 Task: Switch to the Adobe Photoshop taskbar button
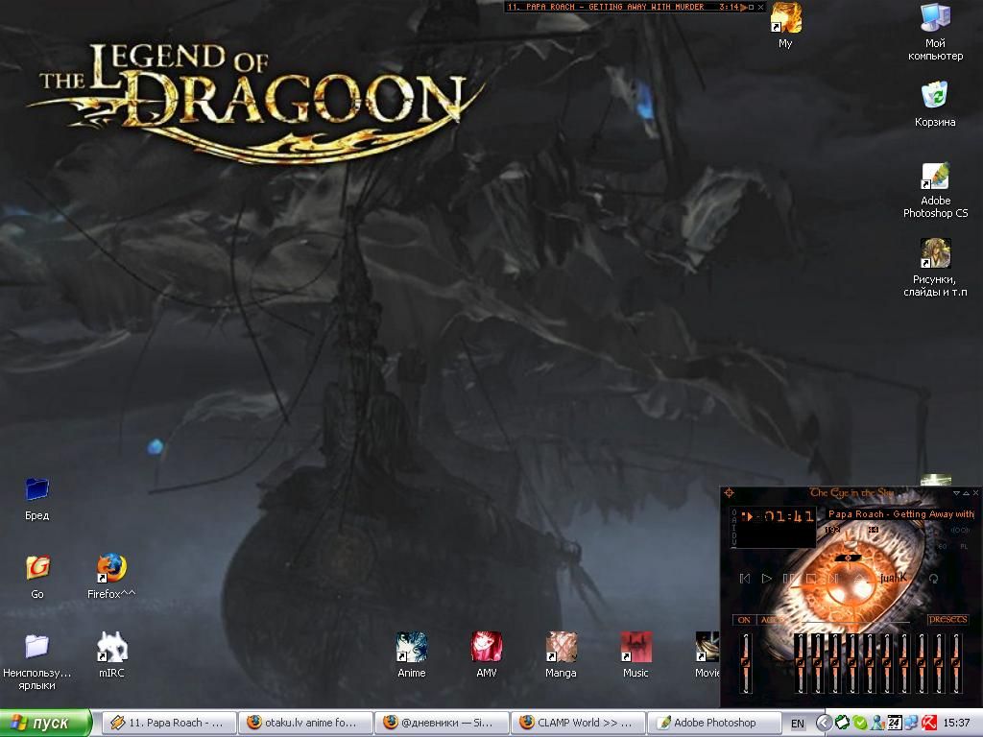(x=714, y=723)
